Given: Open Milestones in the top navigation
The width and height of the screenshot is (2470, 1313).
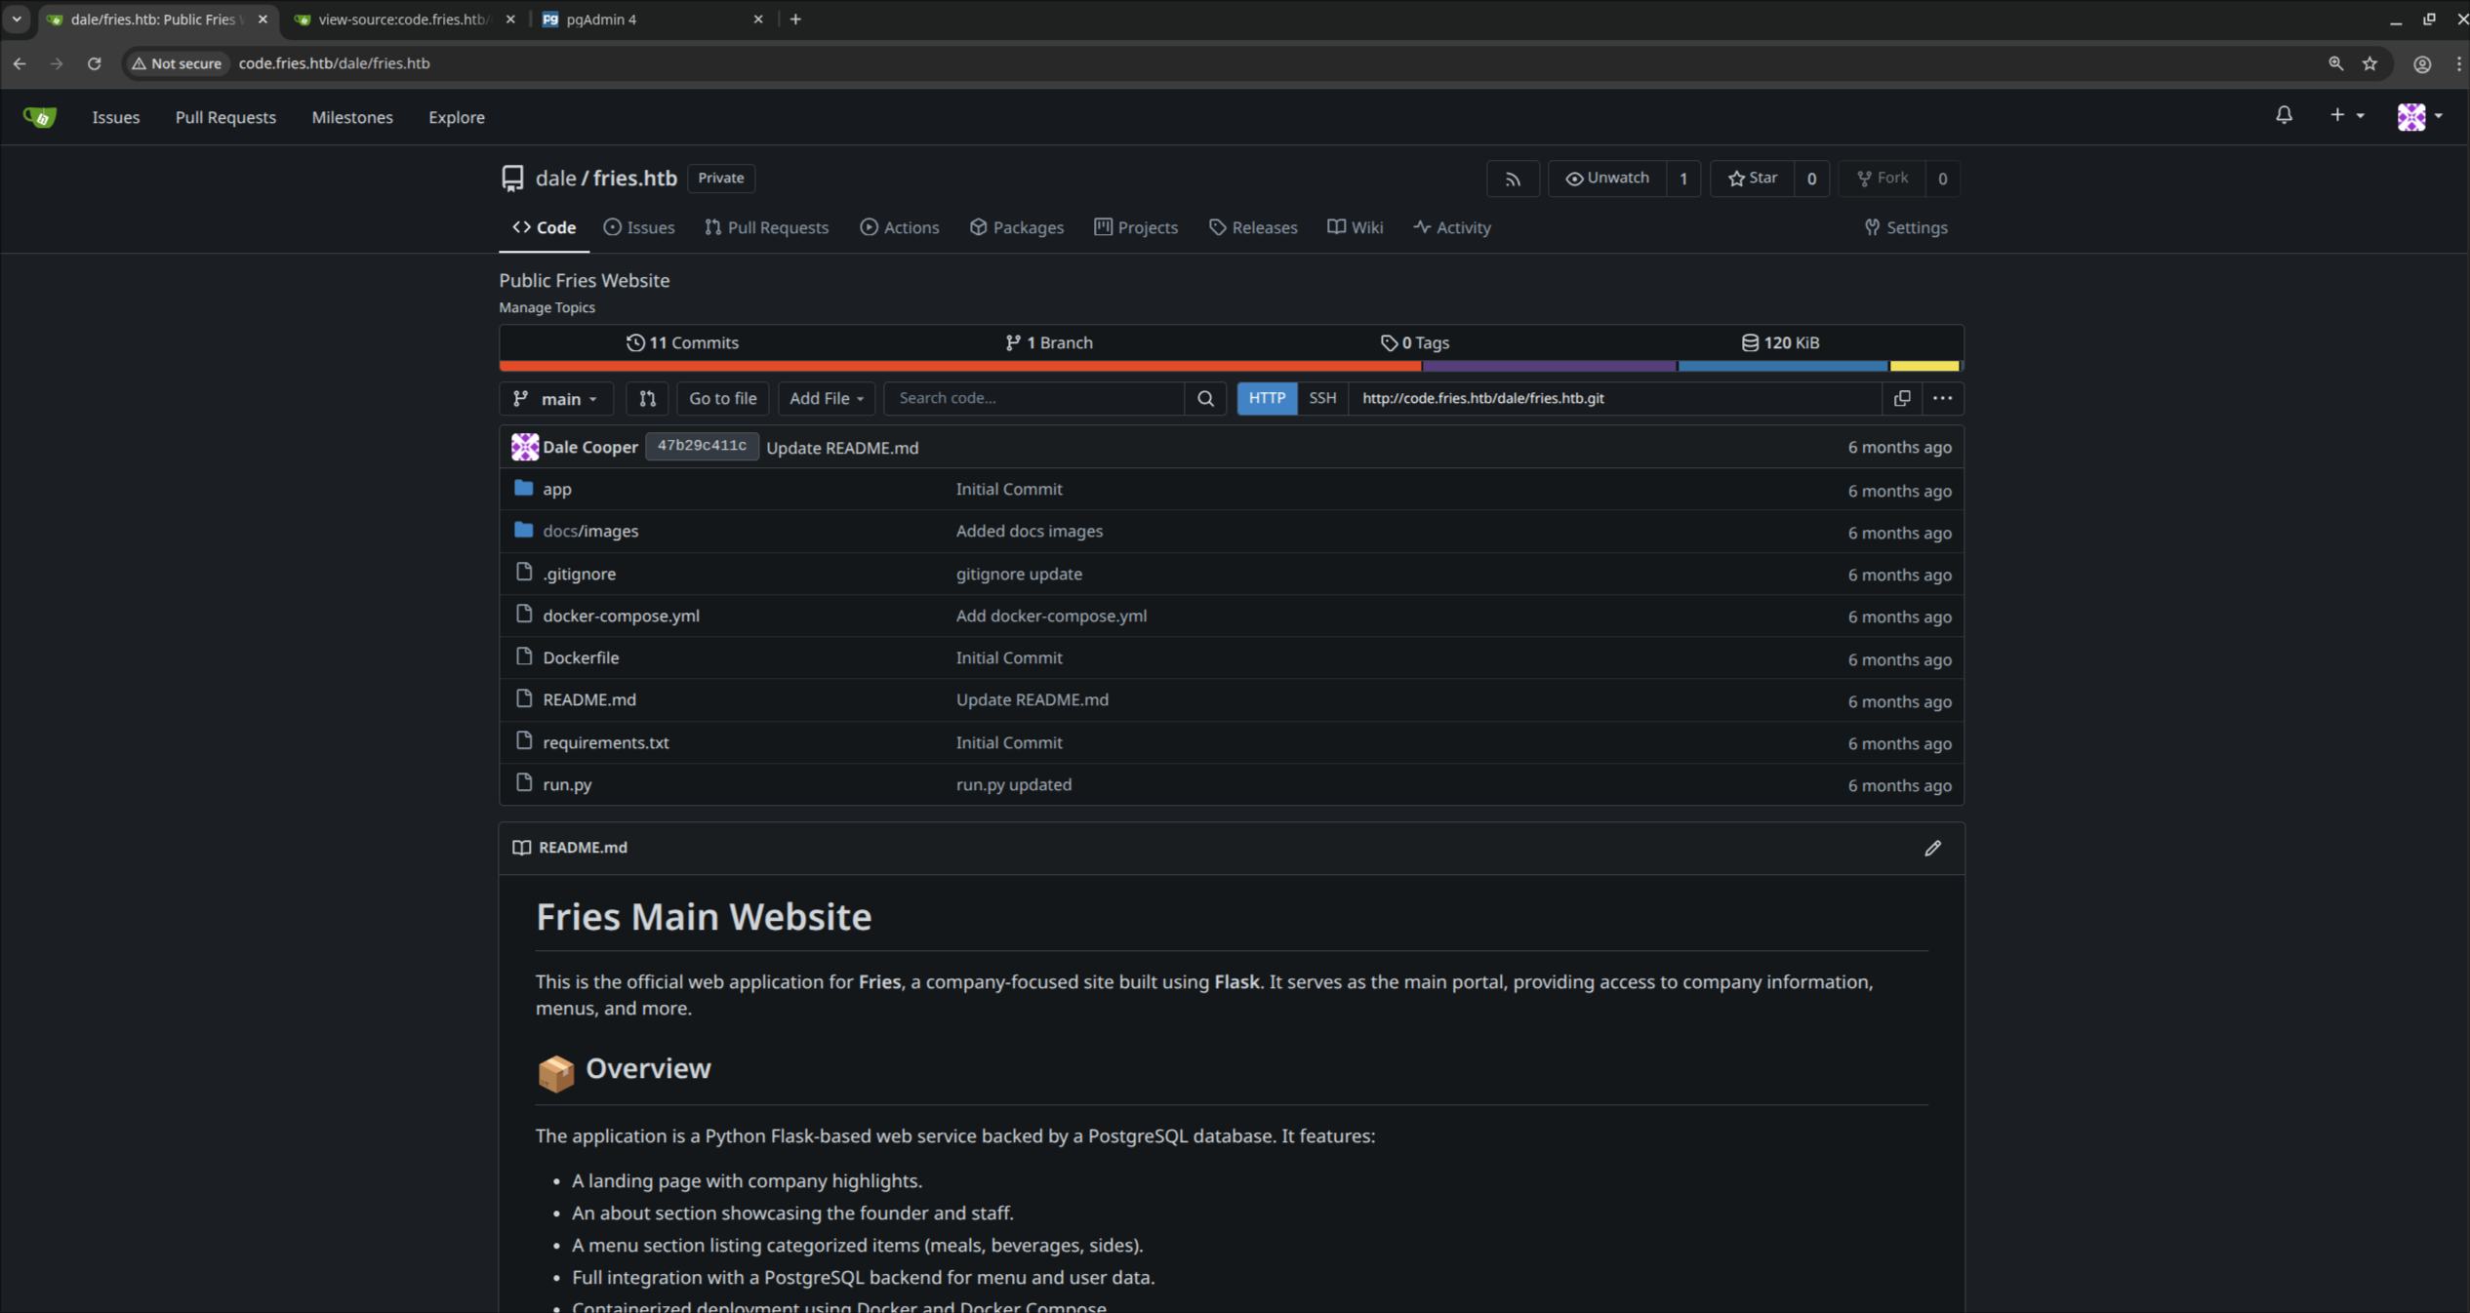Looking at the screenshot, I should click(x=352, y=117).
